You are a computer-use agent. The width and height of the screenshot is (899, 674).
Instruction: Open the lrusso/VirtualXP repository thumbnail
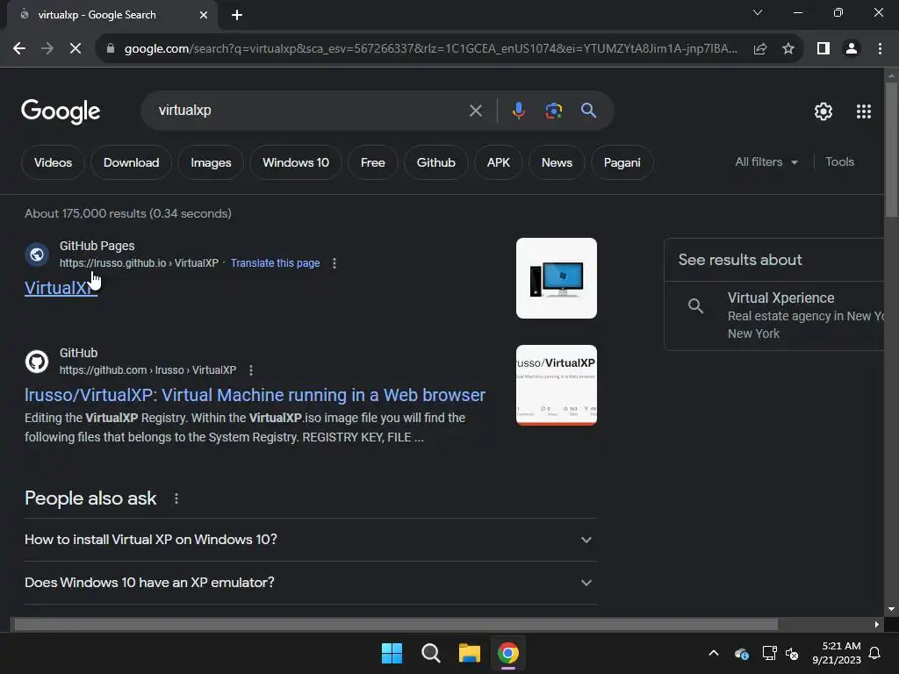[x=556, y=385]
